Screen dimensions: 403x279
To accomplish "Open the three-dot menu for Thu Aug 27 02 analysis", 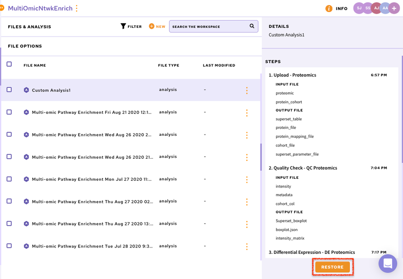I will point(247,202).
